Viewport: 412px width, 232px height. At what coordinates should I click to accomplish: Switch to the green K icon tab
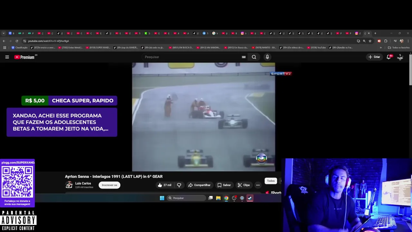pos(146,33)
